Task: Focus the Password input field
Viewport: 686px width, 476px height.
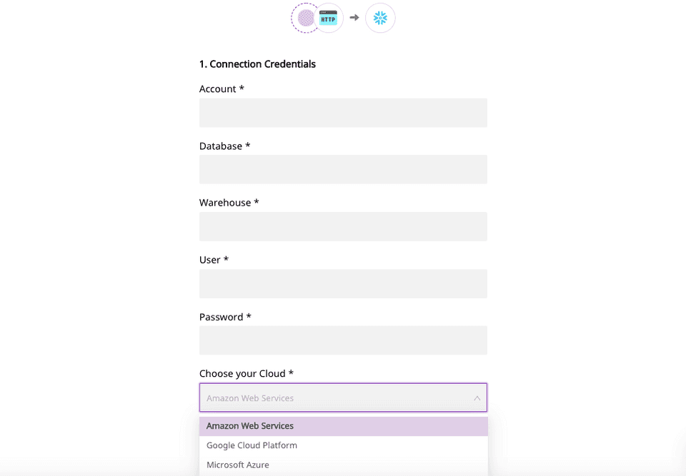Action: pyautogui.click(x=343, y=340)
